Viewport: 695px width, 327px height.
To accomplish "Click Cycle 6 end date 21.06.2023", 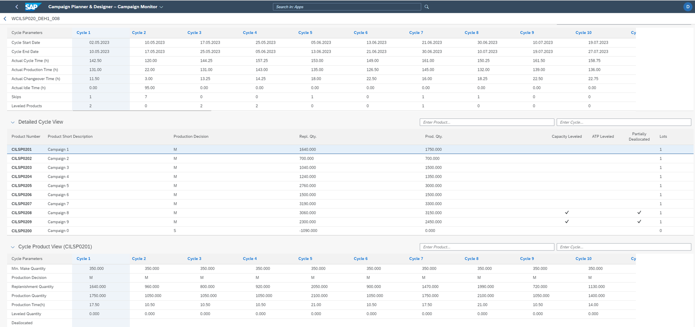I will pos(376,51).
